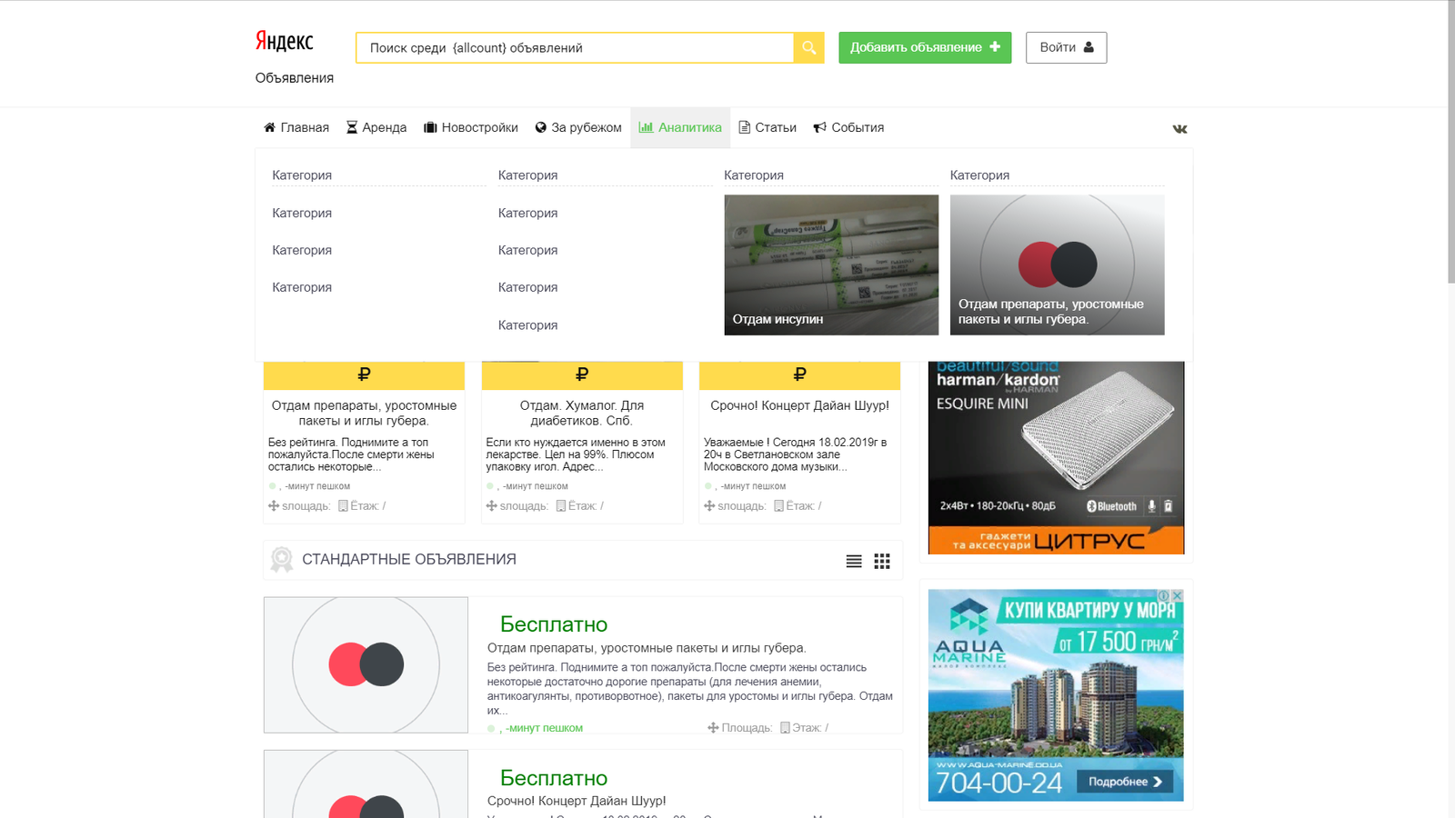This screenshot has height=818, width=1455.
Task: Open the Отдам инсулин thumbnail
Action: pos(831,264)
